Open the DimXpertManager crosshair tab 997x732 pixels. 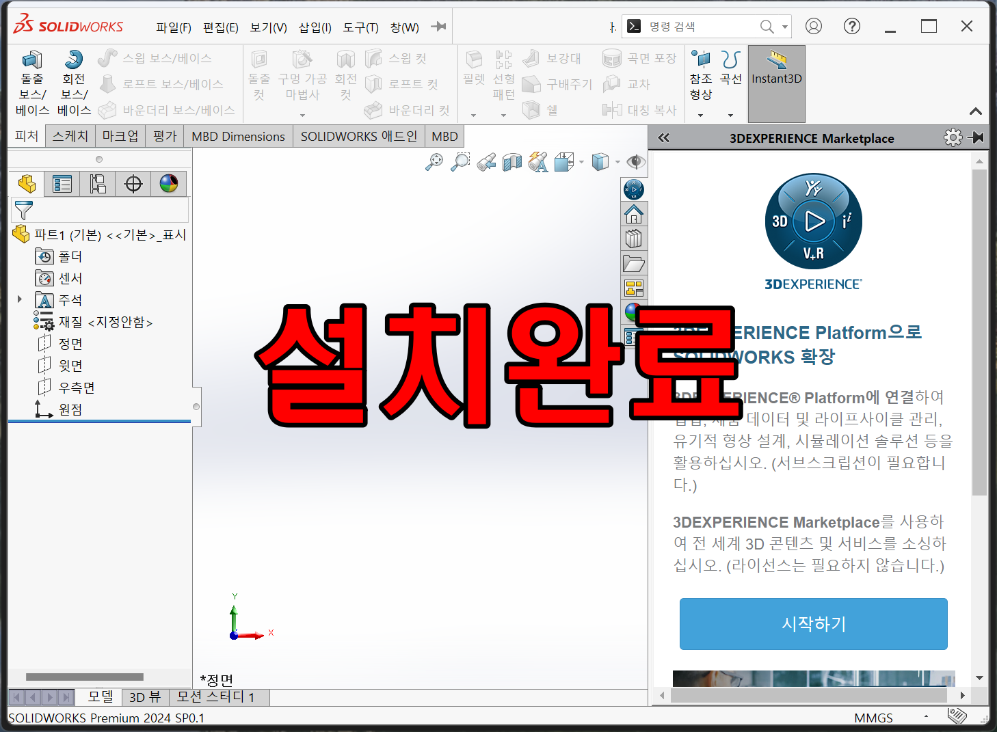pos(133,184)
